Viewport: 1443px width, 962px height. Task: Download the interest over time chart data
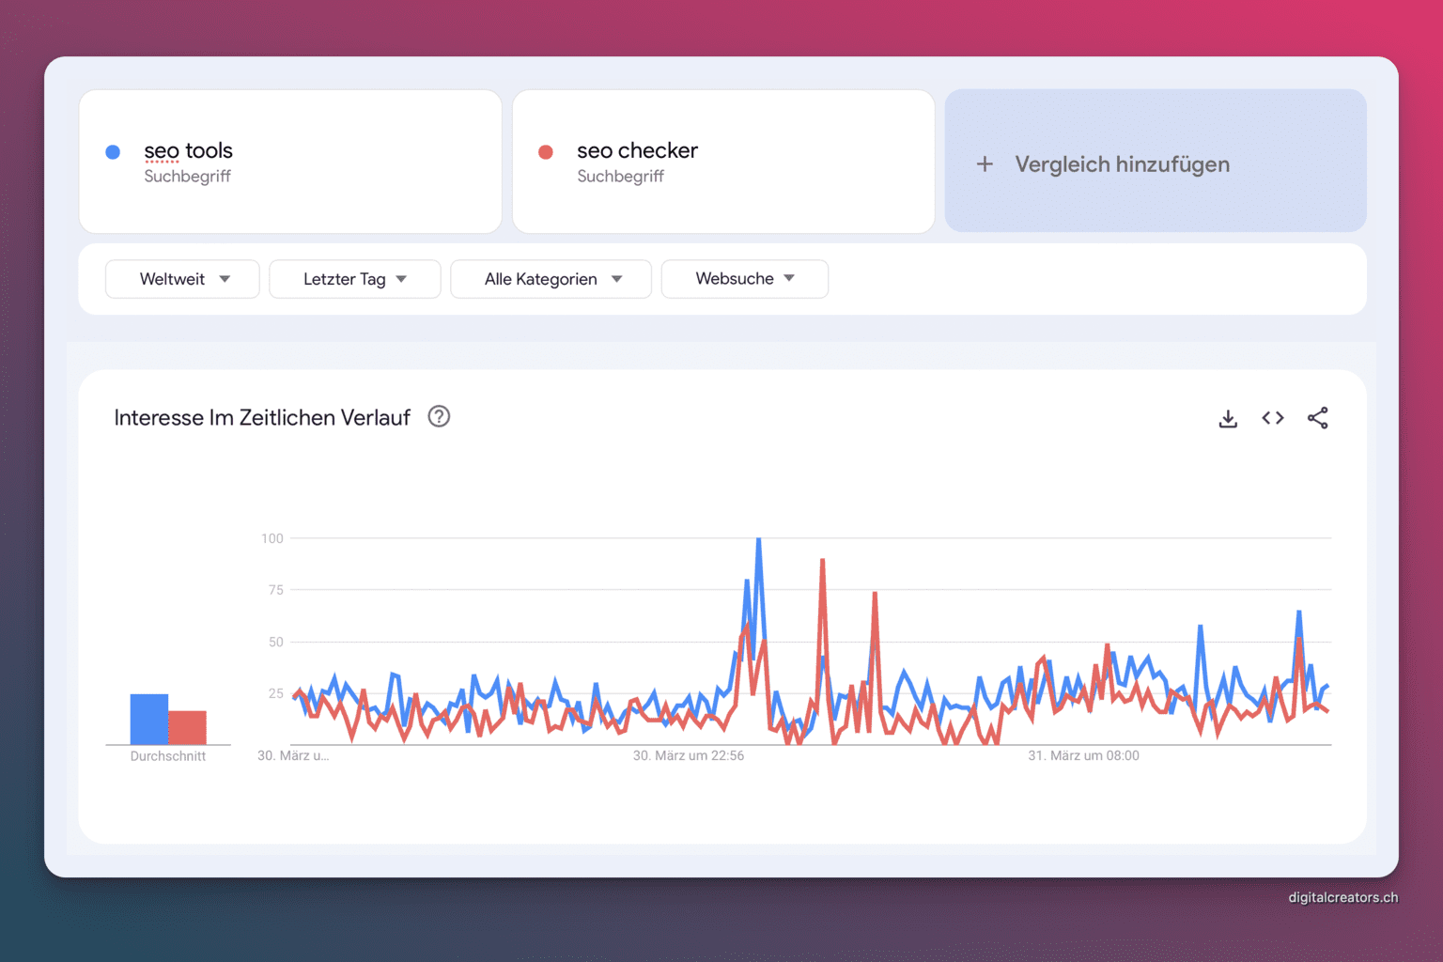[1228, 419]
